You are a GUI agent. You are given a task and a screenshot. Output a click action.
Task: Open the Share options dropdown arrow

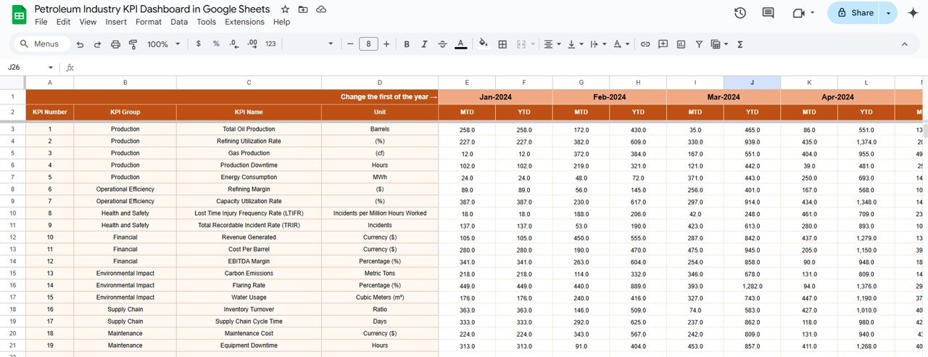pyautogui.click(x=889, y=12)
